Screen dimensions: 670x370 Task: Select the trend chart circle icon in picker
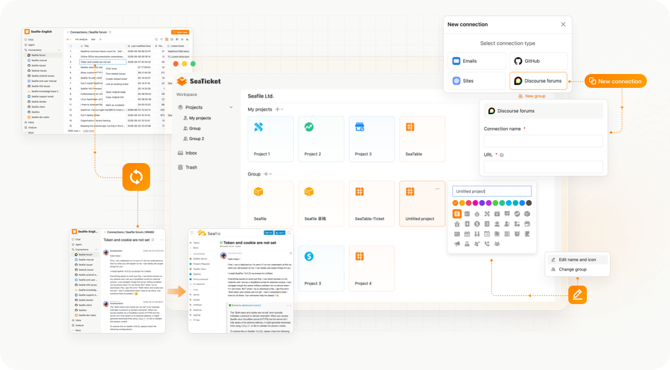(517, 214)
